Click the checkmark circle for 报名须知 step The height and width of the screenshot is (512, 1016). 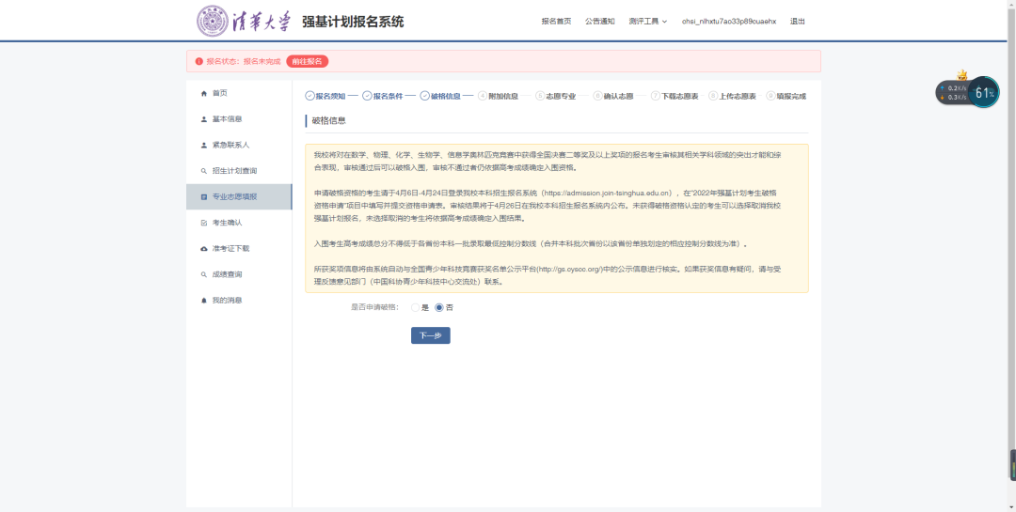pos(310,96)
